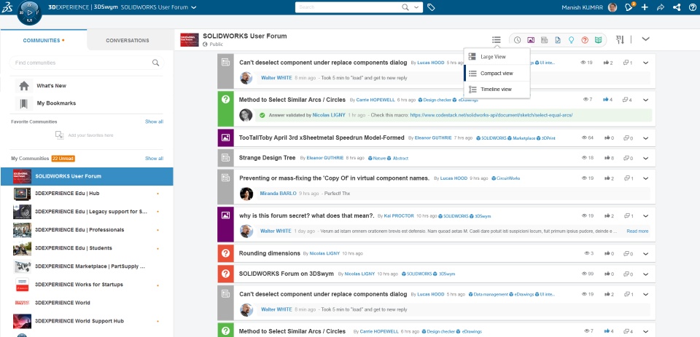The height and width of the screenshot is (337, 700).
Task: Expand Rounding dimensions post chevron
Action: click(x=645, y=253)
